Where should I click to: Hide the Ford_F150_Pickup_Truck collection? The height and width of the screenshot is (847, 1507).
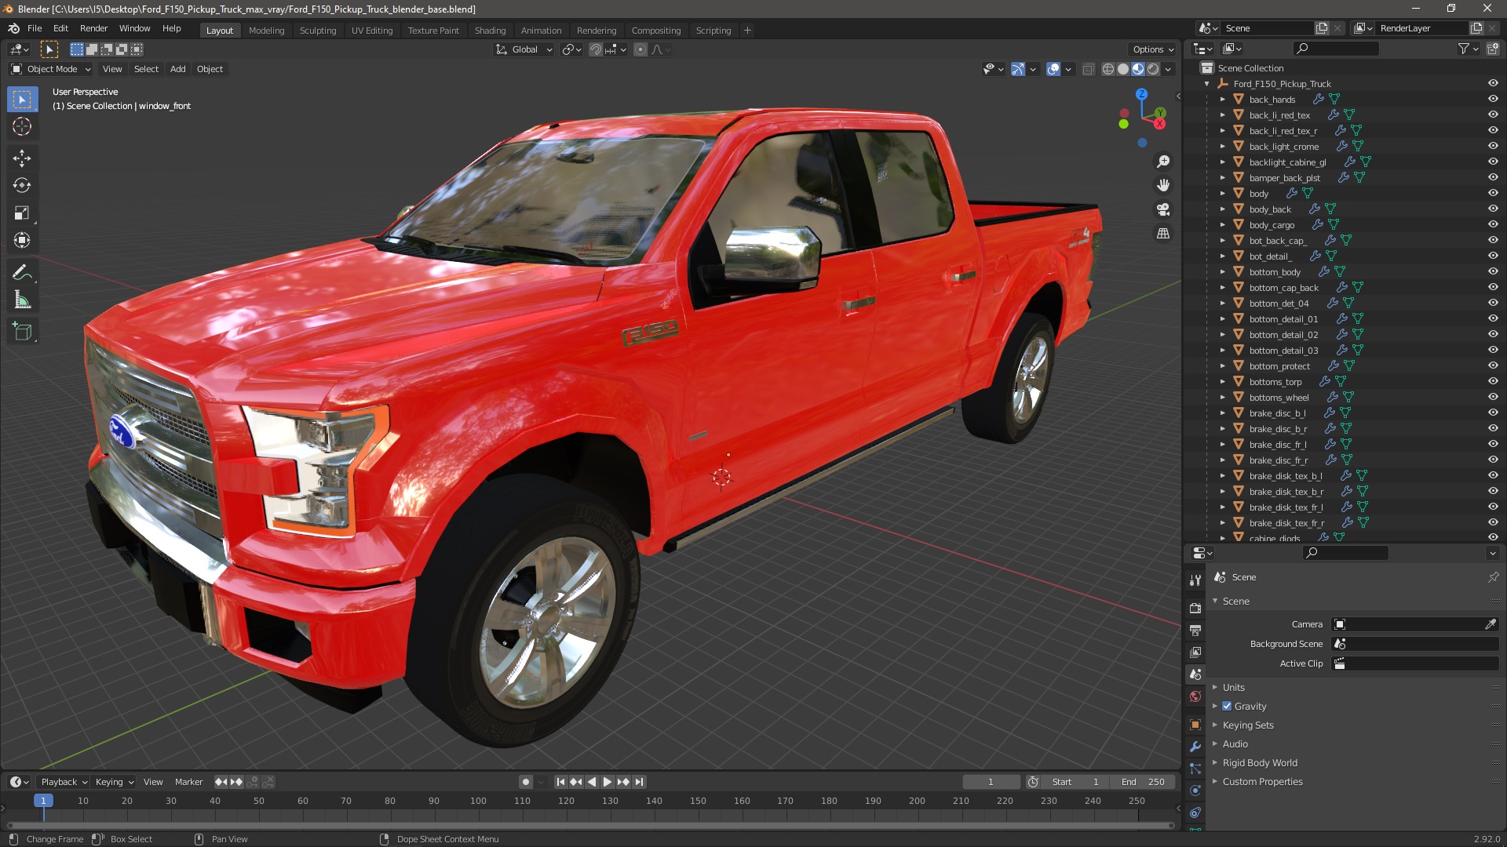pyautogui.click(x=1493, y=83)
